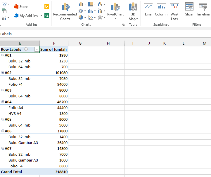Collapse the A06 pivot group

coord(3,131)
